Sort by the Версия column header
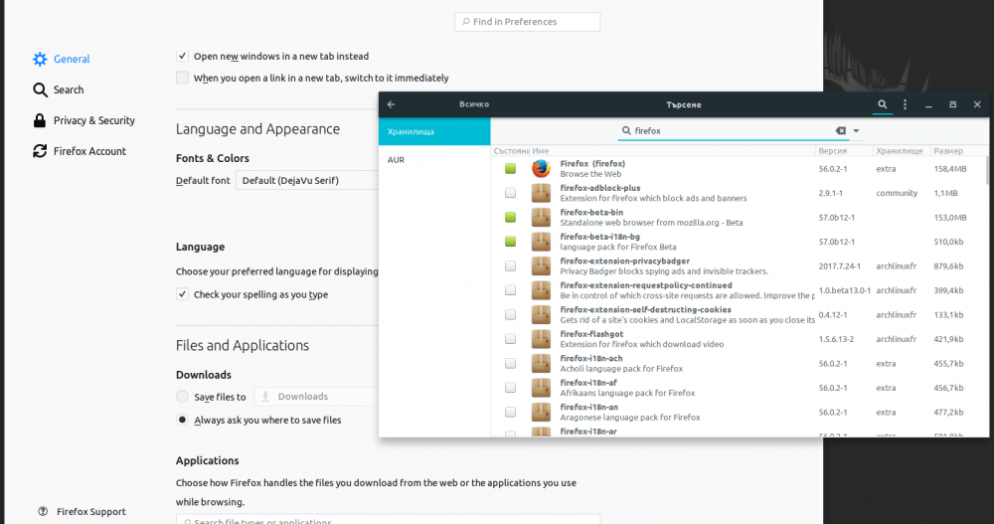994x524 pixels. (844, 151)
